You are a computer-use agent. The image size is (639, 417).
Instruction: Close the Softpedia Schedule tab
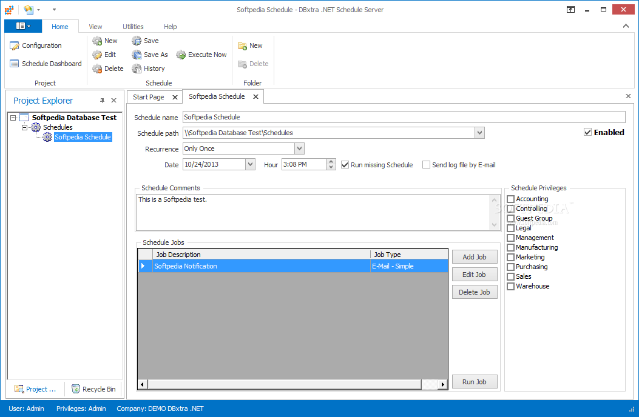pyautogui.click(x=255, y=96)
